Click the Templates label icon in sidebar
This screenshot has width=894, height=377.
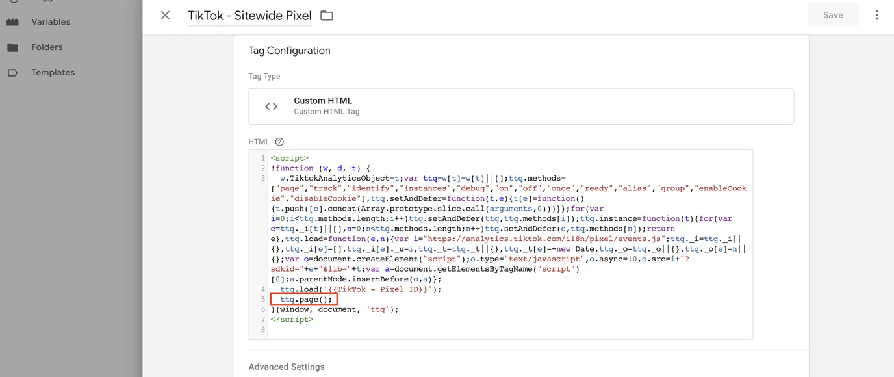coord(13,72)
